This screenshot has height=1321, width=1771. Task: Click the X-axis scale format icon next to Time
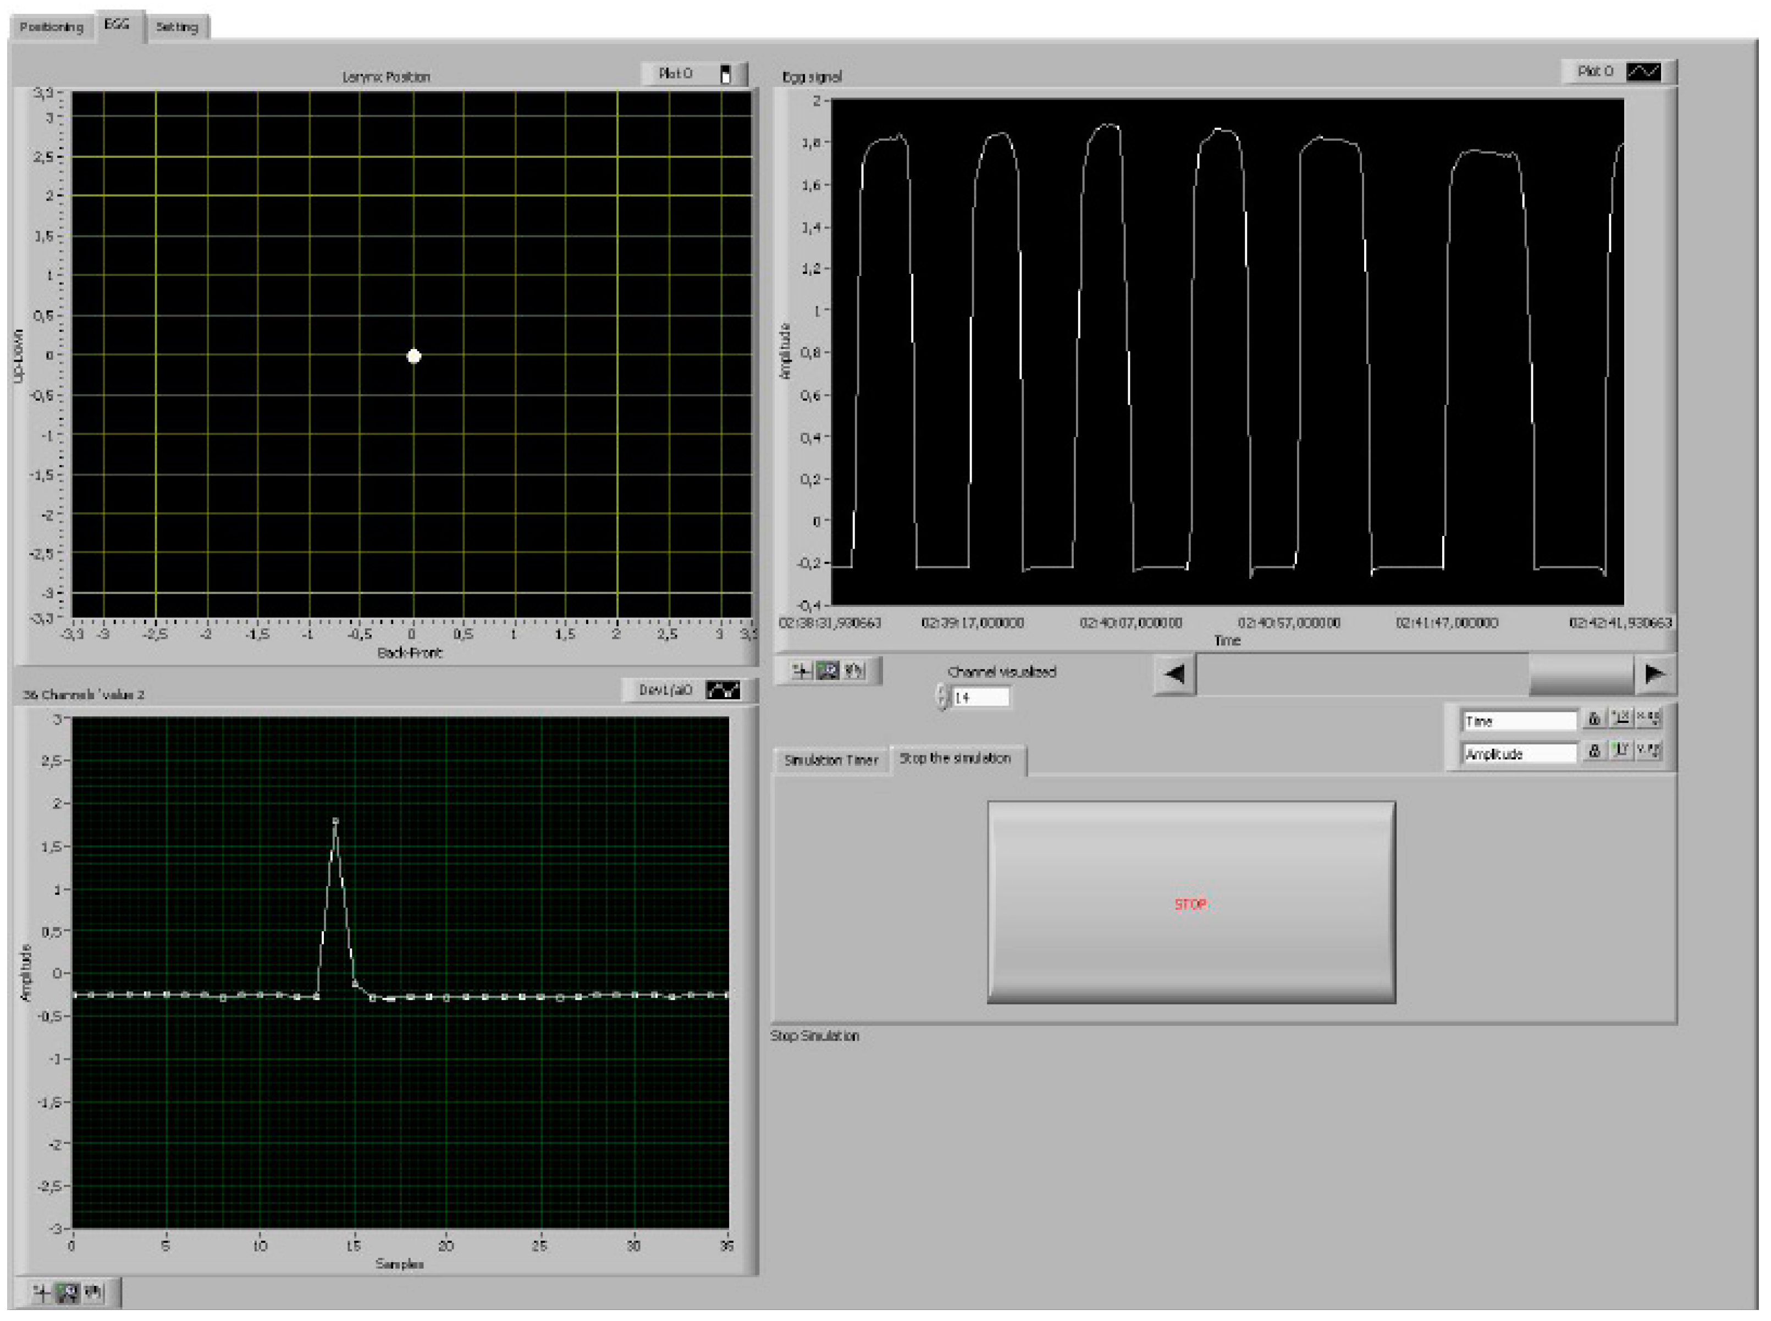[1649, 718]
